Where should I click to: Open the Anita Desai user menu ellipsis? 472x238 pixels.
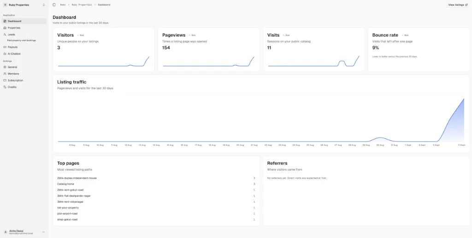pyautogui.click(x=43, y=232)
